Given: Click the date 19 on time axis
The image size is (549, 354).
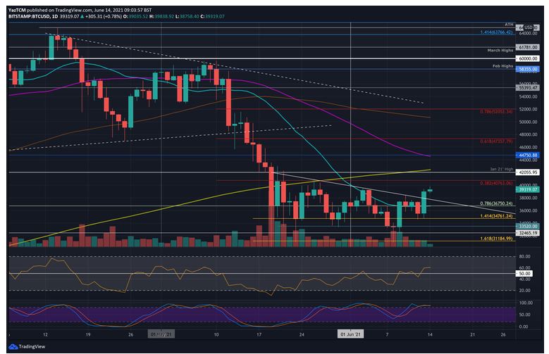Looking at the screenshot, I should (x=88, y=335).
